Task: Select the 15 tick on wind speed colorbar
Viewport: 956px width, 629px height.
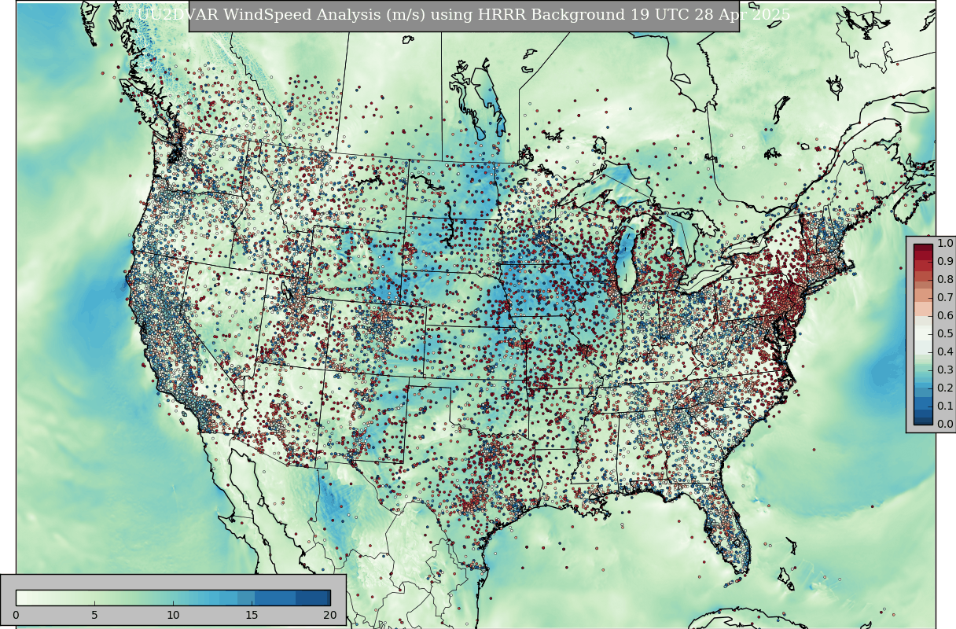Action: pos(252,615)
